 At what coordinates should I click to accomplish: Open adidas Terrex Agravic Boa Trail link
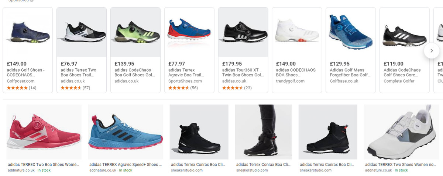[x=186, y=72]
